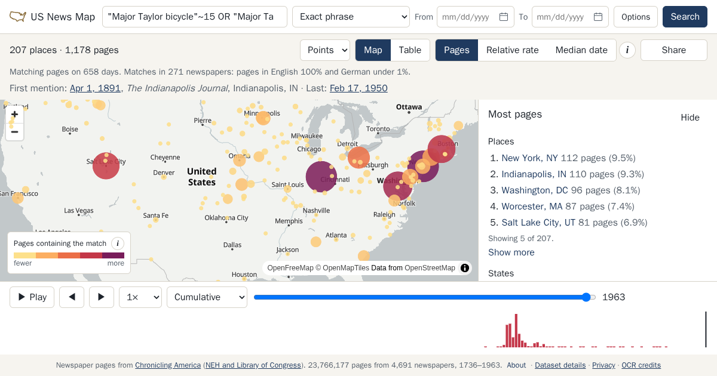Click the Cincinnati area large map circle

tap(321, 177)
